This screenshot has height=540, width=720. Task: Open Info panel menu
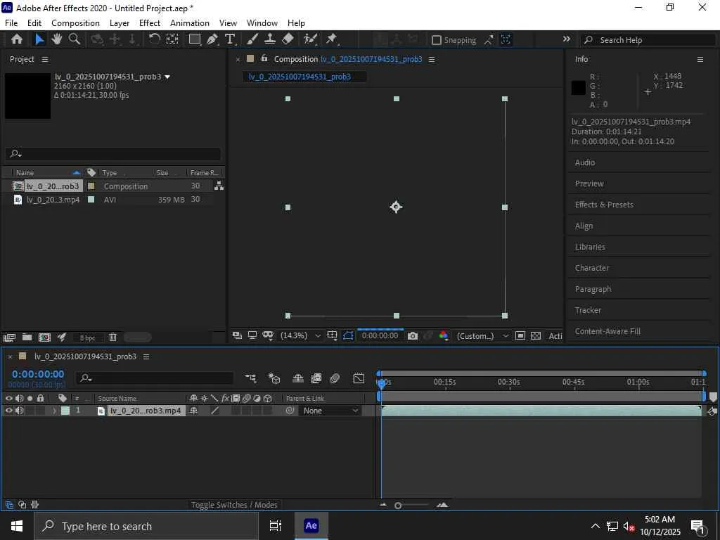(x=700, y=59)
